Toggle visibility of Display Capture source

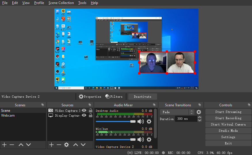click(x=84, y=115)
